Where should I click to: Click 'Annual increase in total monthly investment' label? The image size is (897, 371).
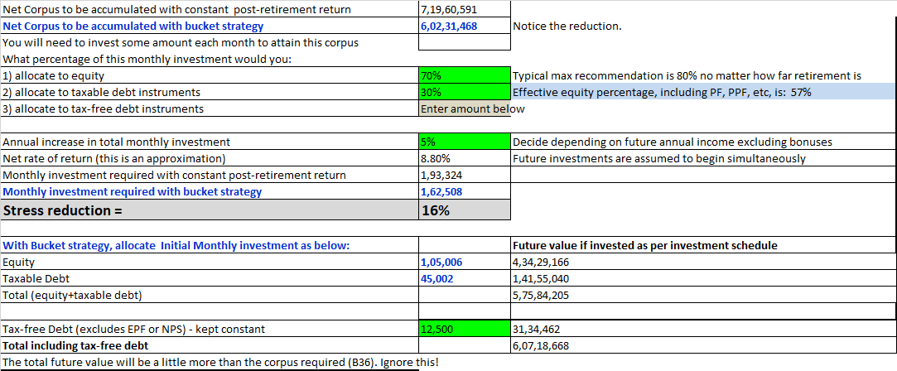point(117,142)
